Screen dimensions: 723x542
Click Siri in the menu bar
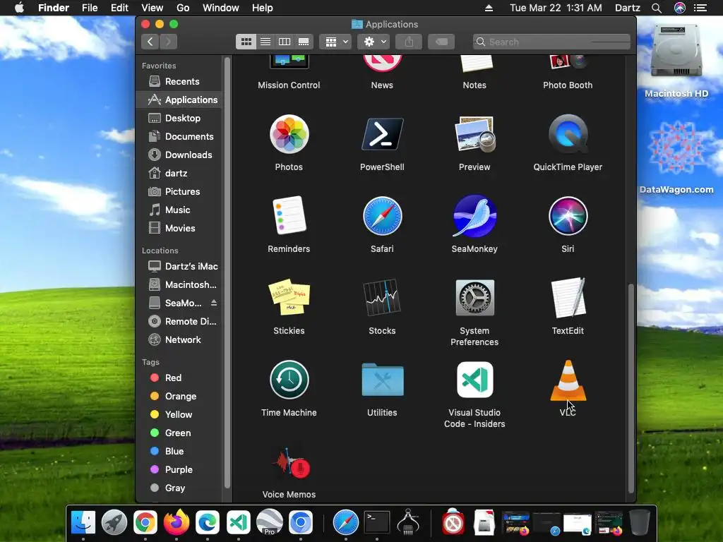[680, 8]
